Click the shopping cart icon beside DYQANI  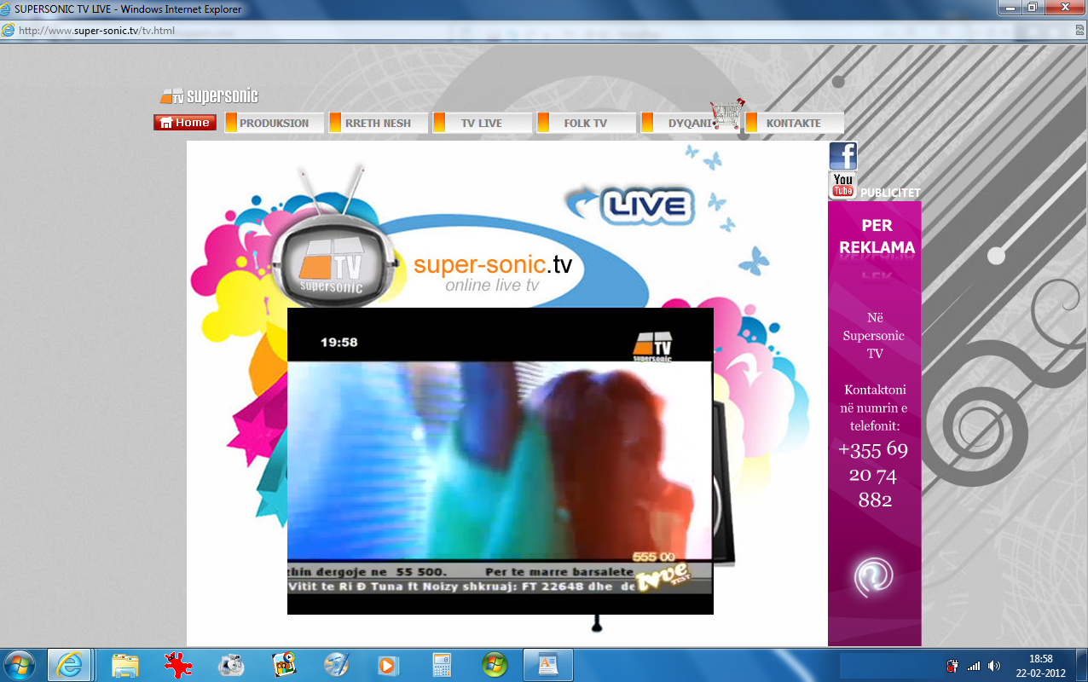(726, 112)
